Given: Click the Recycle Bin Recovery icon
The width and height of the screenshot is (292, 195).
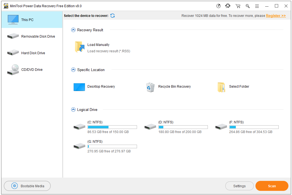Looking at the screenshot, I should click(150, 87).
